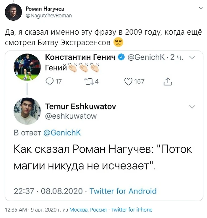The height and width of the screenshot is (218, 207).
Task: Open Роман Нагучев's profile avatar
Action: 13,12
